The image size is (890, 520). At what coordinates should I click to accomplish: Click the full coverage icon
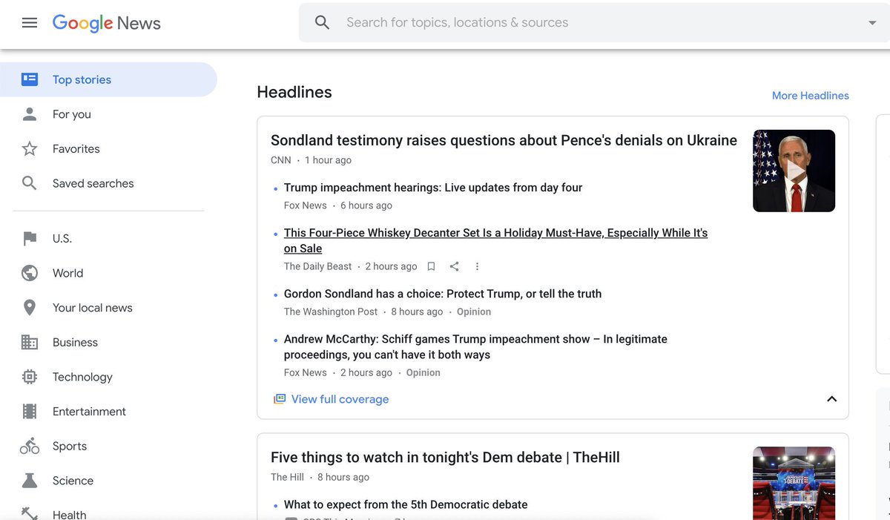pyautogui.click(x=280, y=399)
